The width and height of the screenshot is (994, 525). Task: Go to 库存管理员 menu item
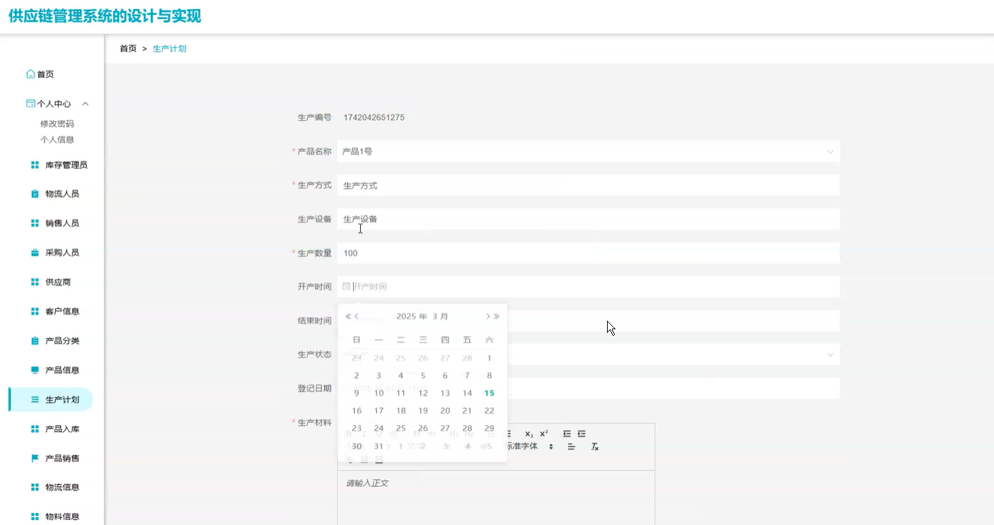pyautogui.click(x=67, y=165)
